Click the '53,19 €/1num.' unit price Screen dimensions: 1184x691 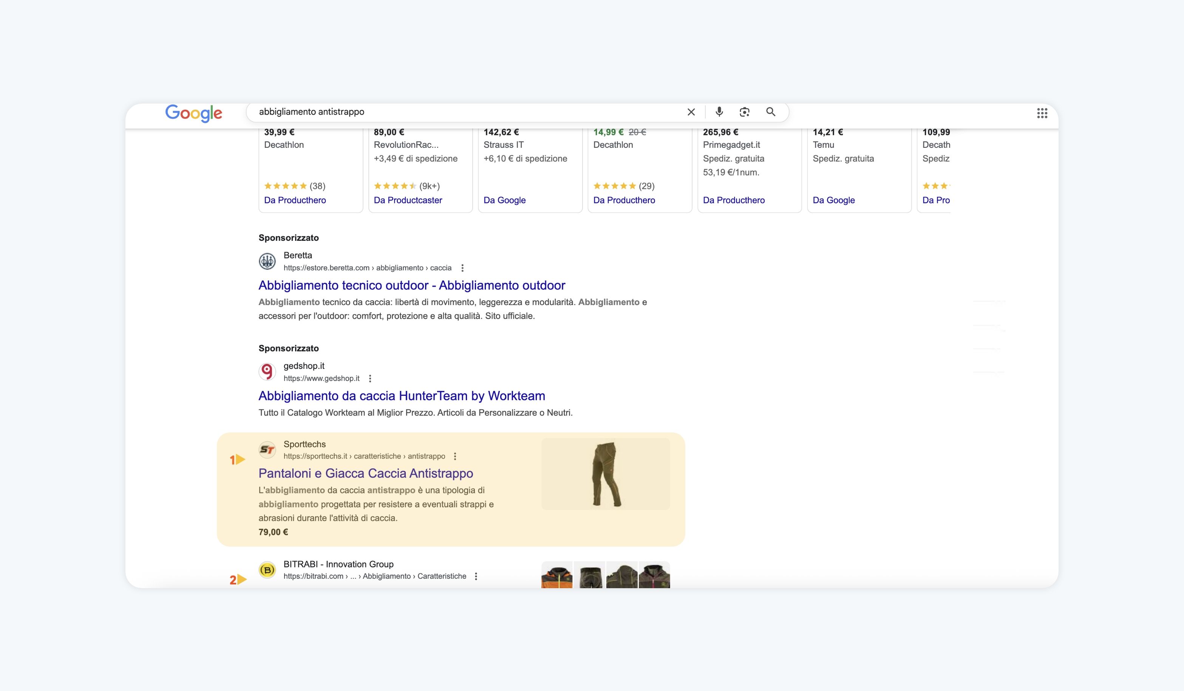point(731,172)
